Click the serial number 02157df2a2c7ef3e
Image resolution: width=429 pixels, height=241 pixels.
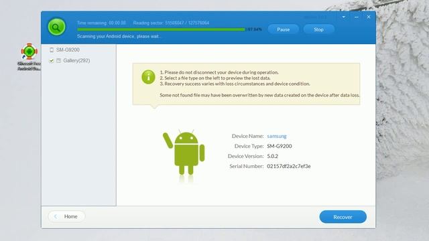pyautogui.click(x=289, y=166)
